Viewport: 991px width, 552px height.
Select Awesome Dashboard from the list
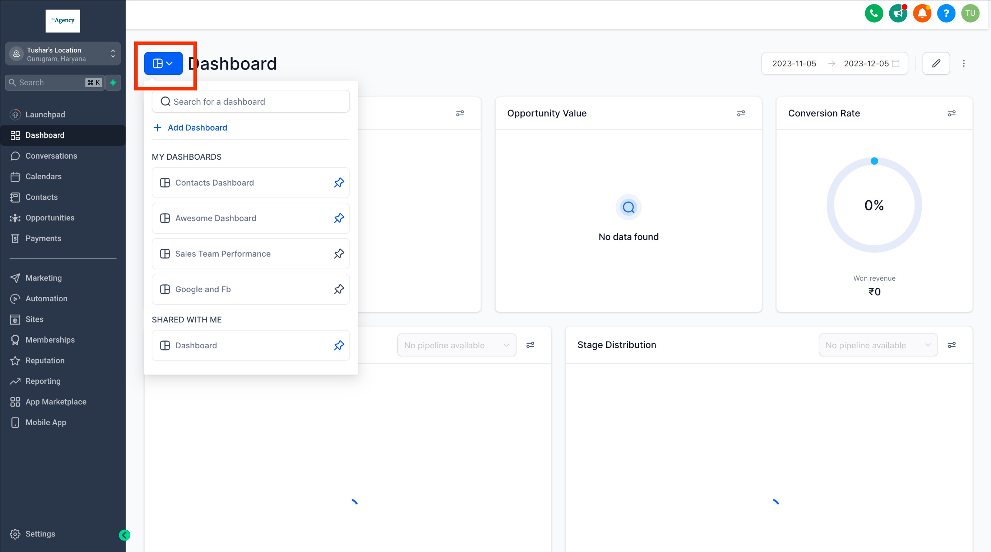(215, 219)
